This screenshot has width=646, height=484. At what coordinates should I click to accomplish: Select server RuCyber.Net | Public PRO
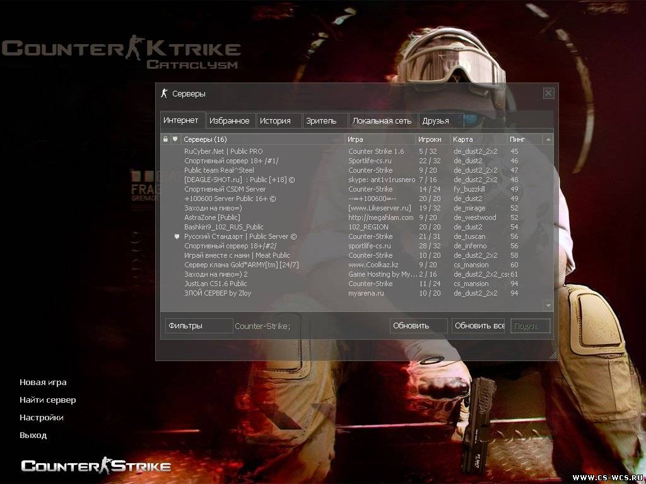click(x=352, y=151)
